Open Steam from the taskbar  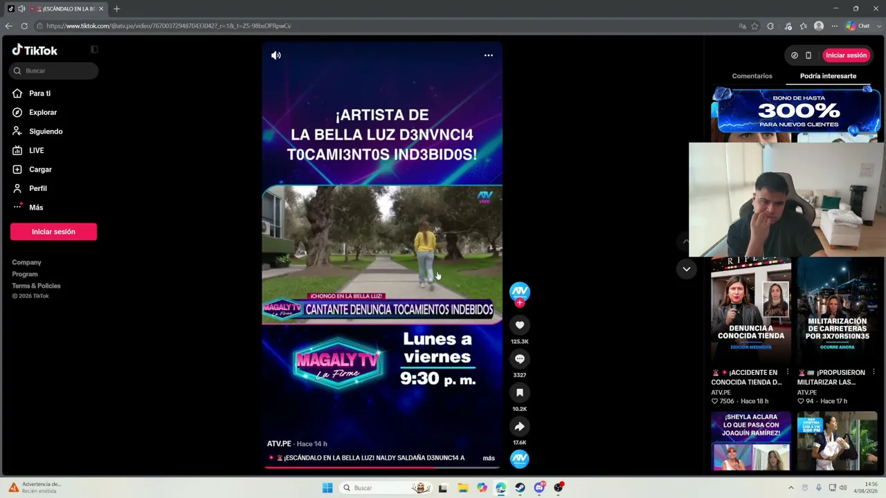click(x=520, y=488)
